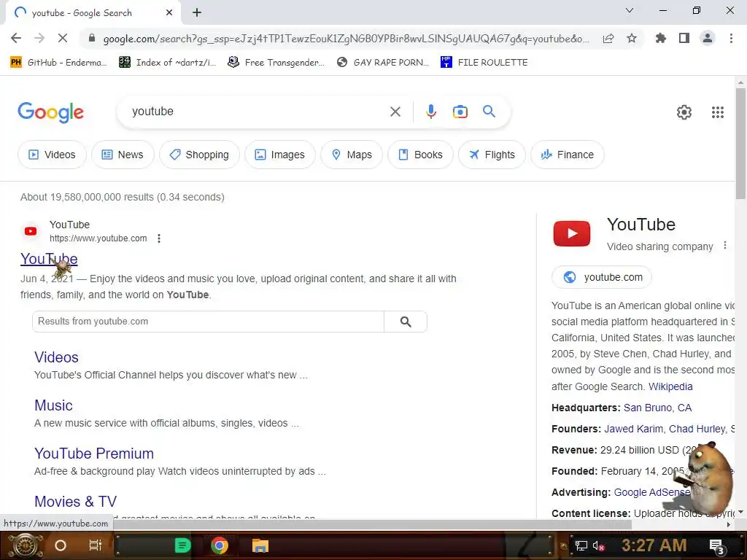Go back to the previous page
Screen dimensions: 747x560
[x=16, y=38]
